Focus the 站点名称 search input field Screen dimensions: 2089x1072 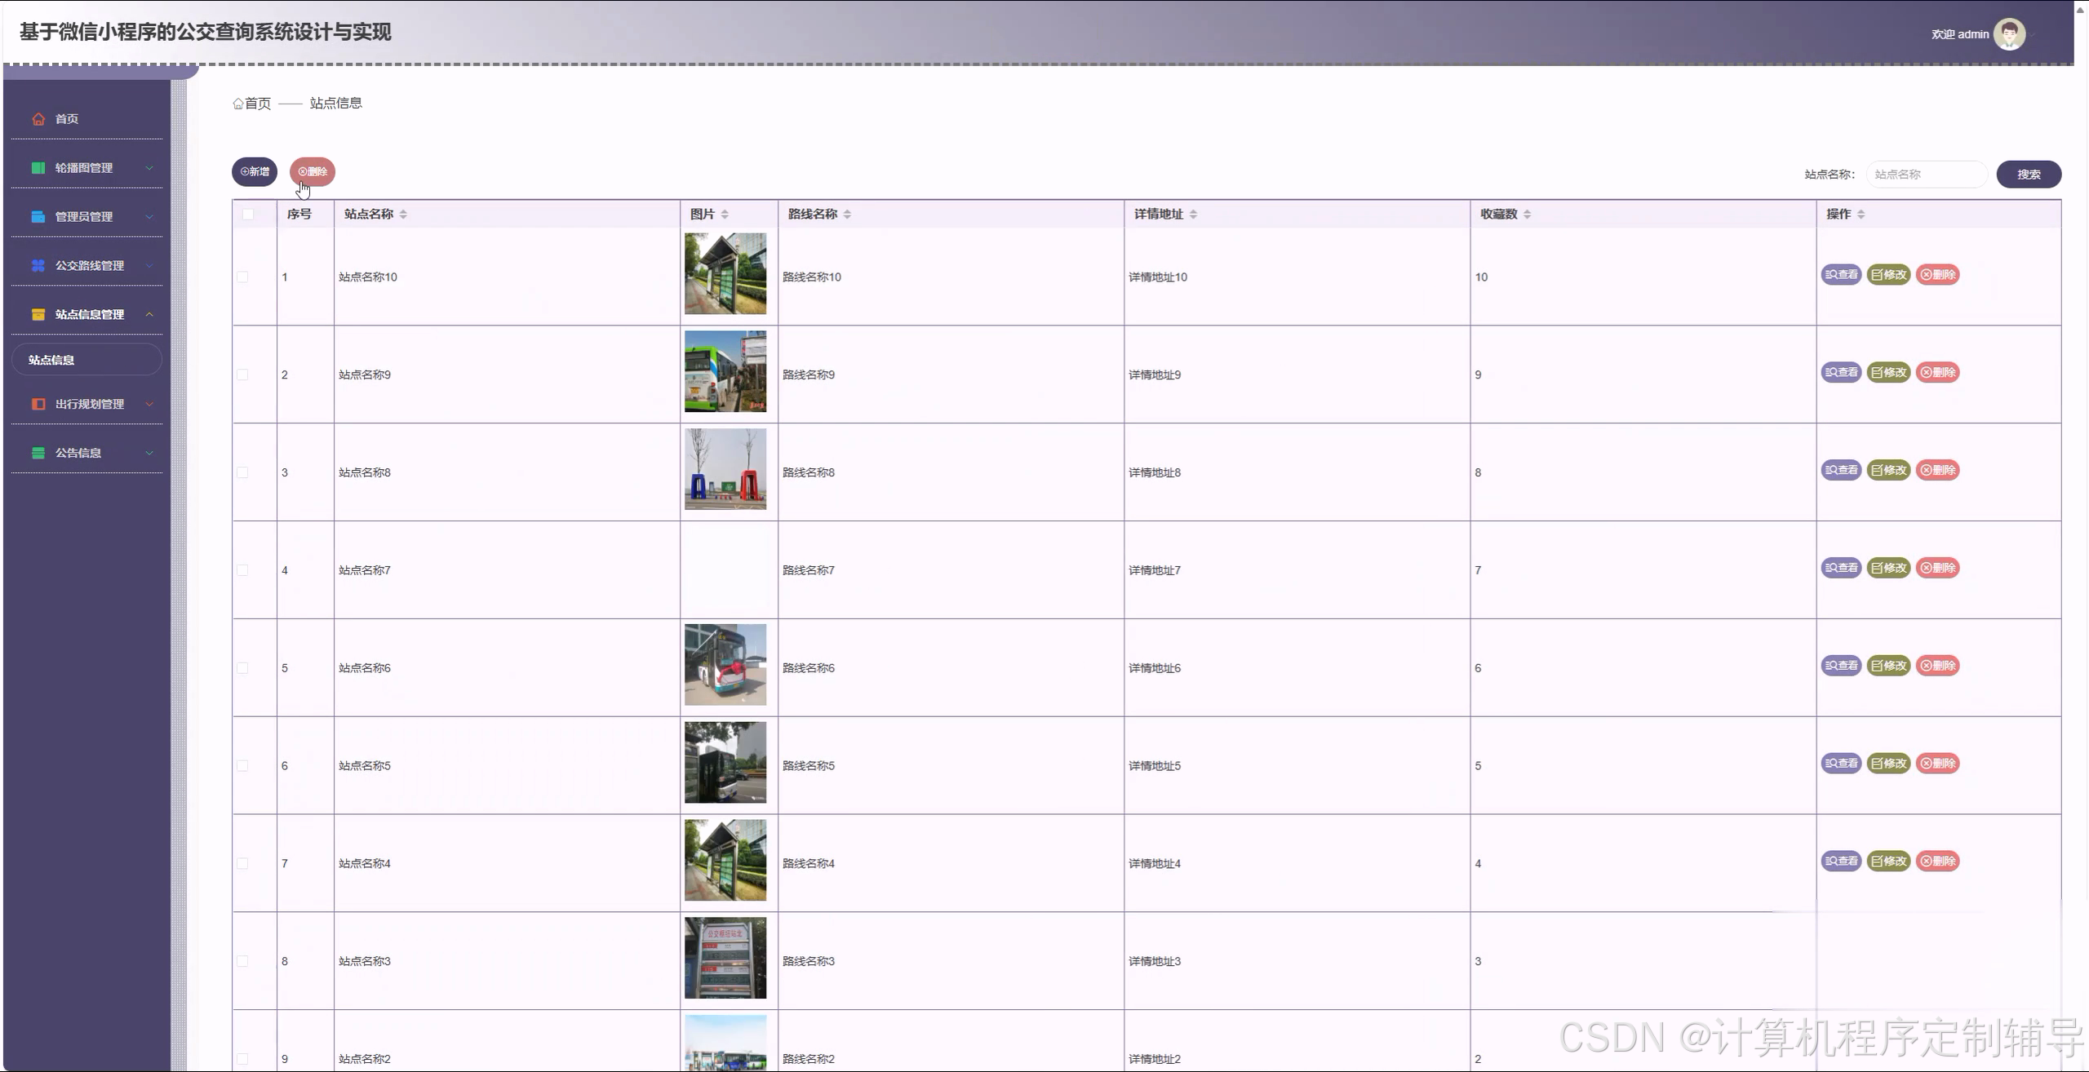pyautogui.click(x=1925, y=175)
